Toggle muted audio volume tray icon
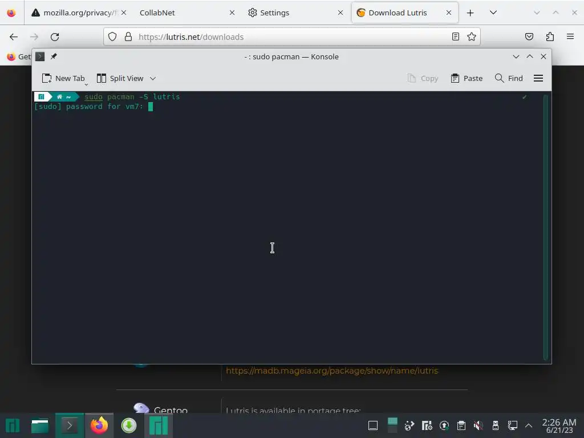The height and width of the screenshot is (438, 584). pos(478,425)
